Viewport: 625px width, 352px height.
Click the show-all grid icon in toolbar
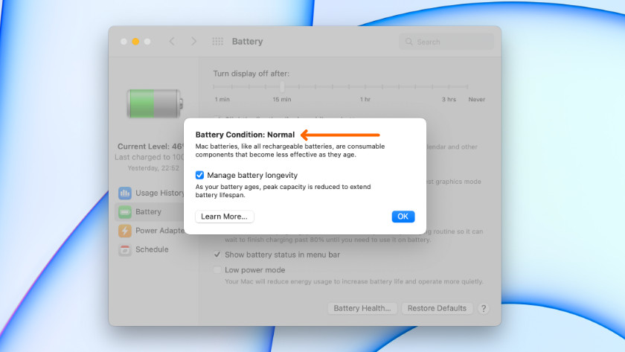click(217, 42)
